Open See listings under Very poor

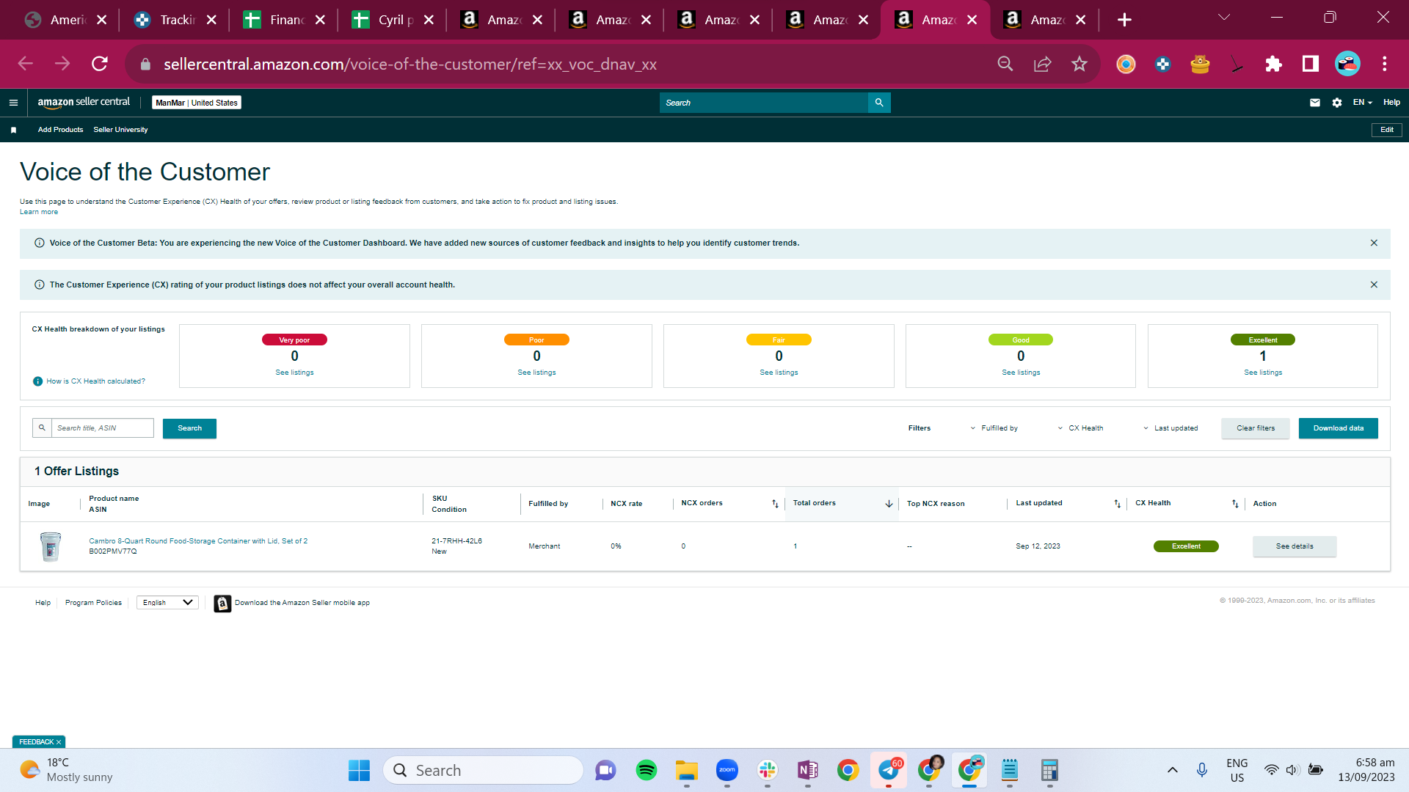(294, 373)
